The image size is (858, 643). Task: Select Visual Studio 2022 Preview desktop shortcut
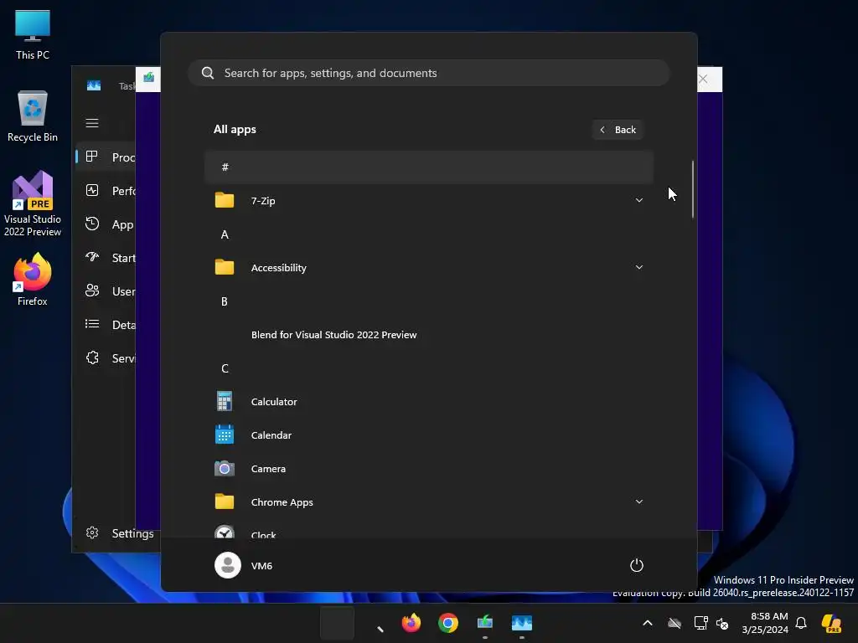coord(33,204)
